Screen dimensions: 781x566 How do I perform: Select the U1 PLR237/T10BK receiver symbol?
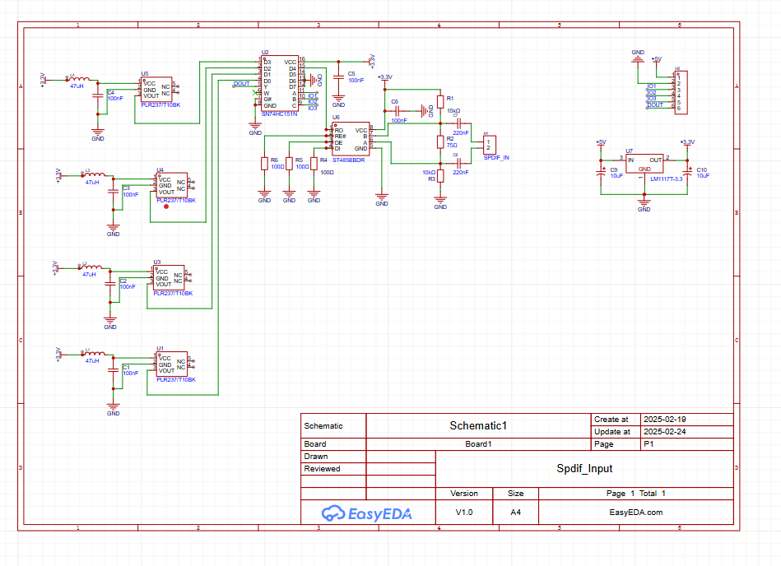(172, 364)
